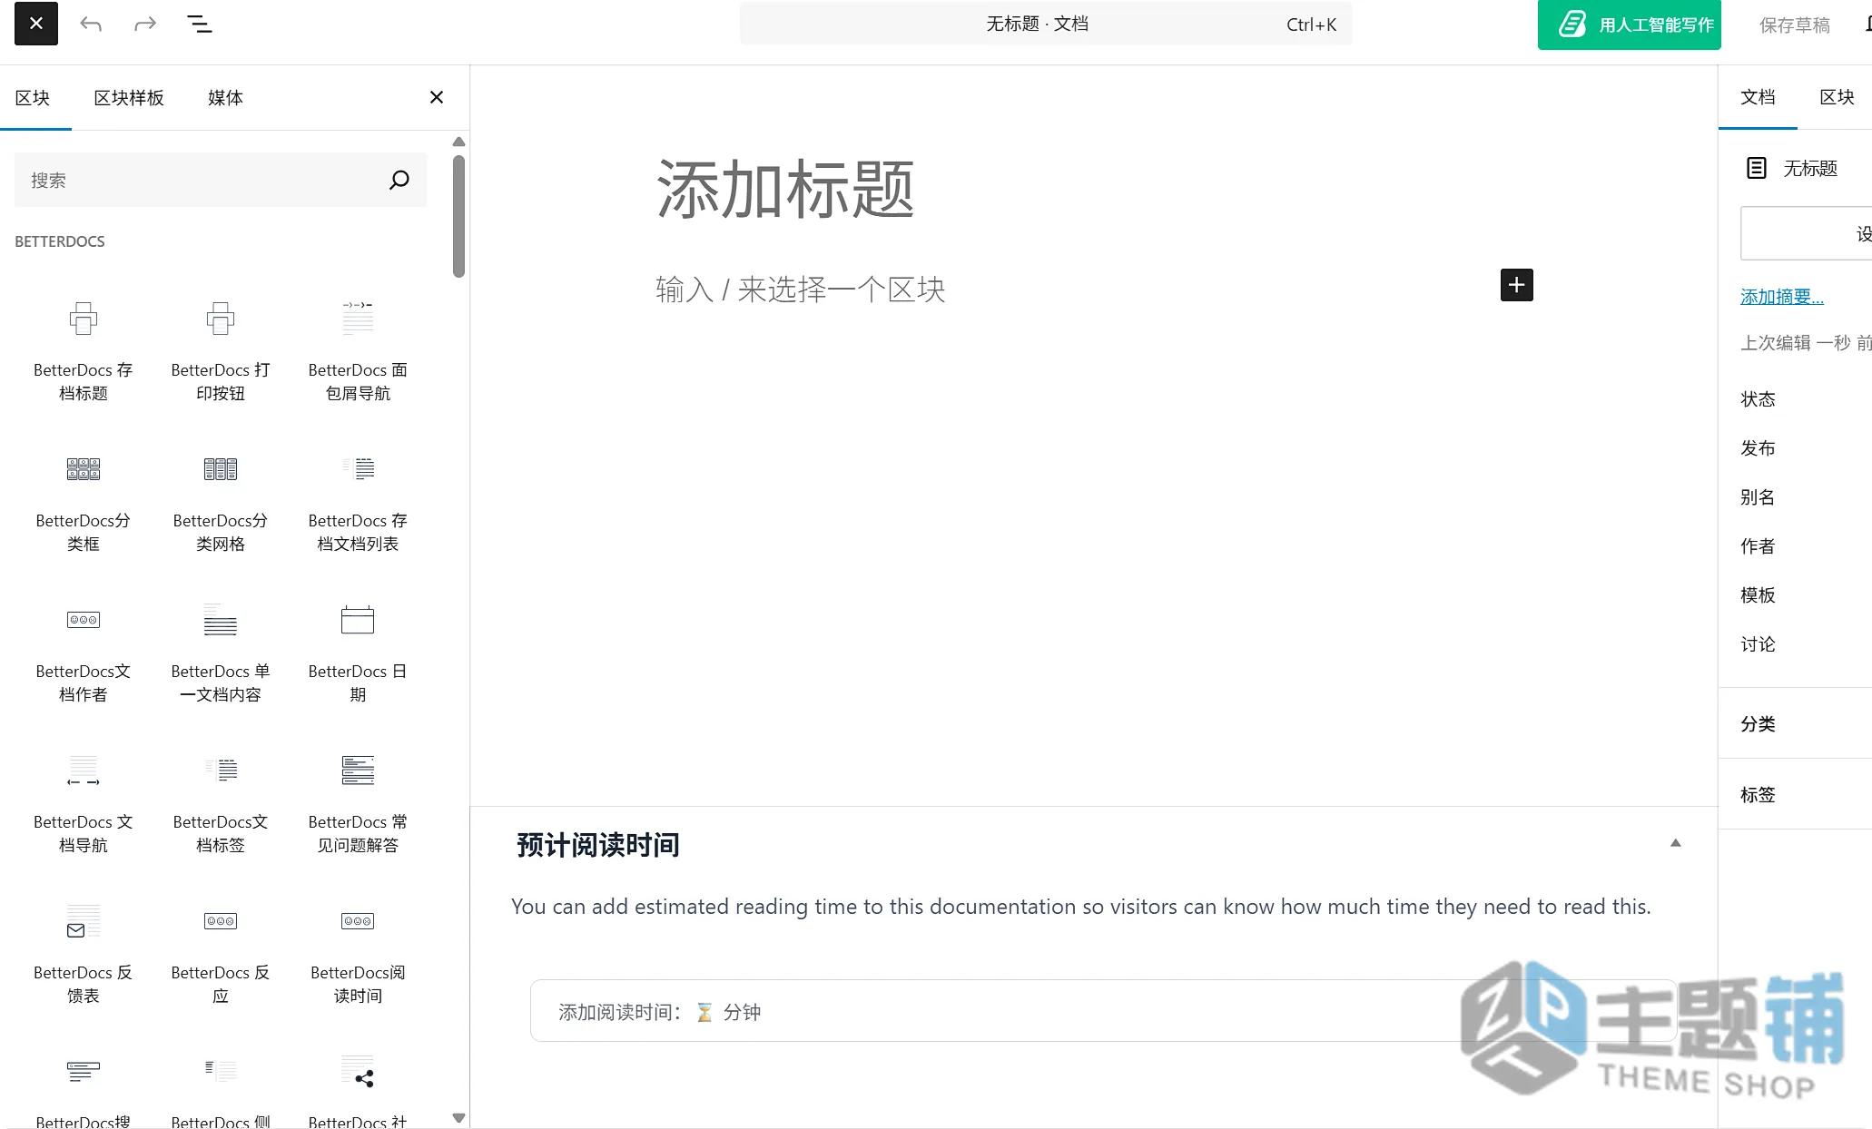The image size is (1872, 1129).
Task: Open the 文档 tab in settings sidebar
Action: click(x=1758, y=97)
